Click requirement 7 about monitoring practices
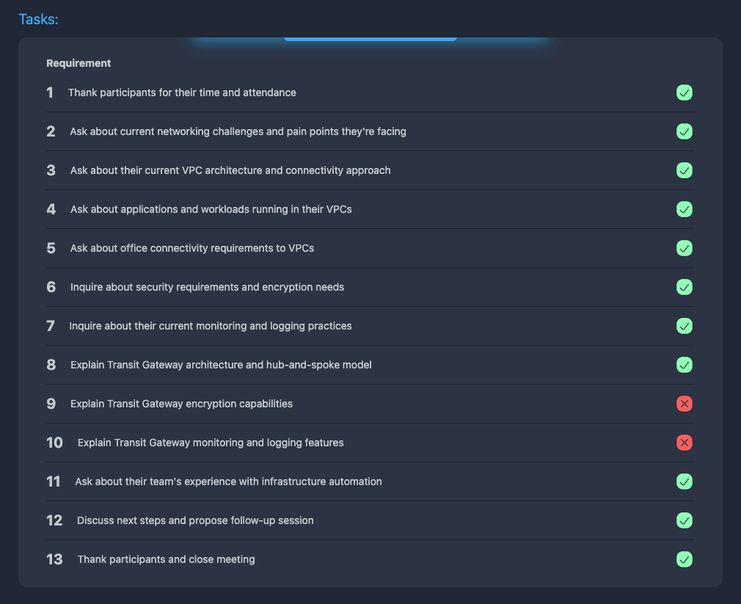741x604 pixels. [x=211, y=326]
